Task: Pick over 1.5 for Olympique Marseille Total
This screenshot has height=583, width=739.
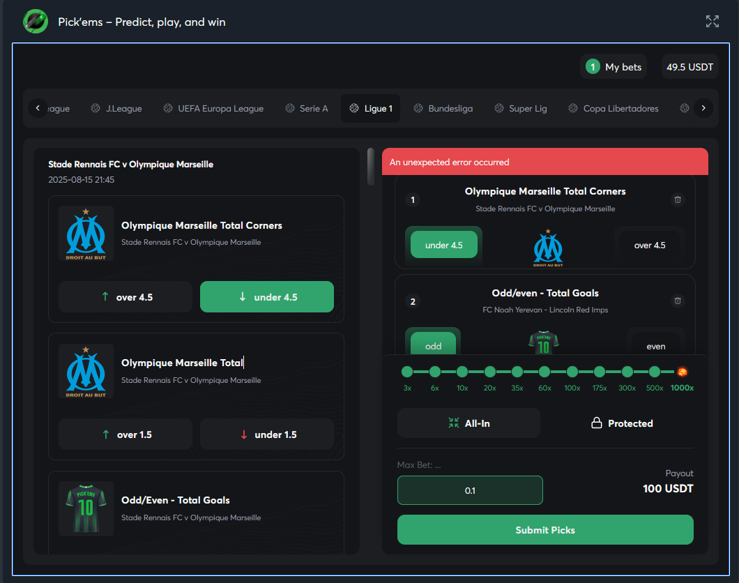Action: 125,434
